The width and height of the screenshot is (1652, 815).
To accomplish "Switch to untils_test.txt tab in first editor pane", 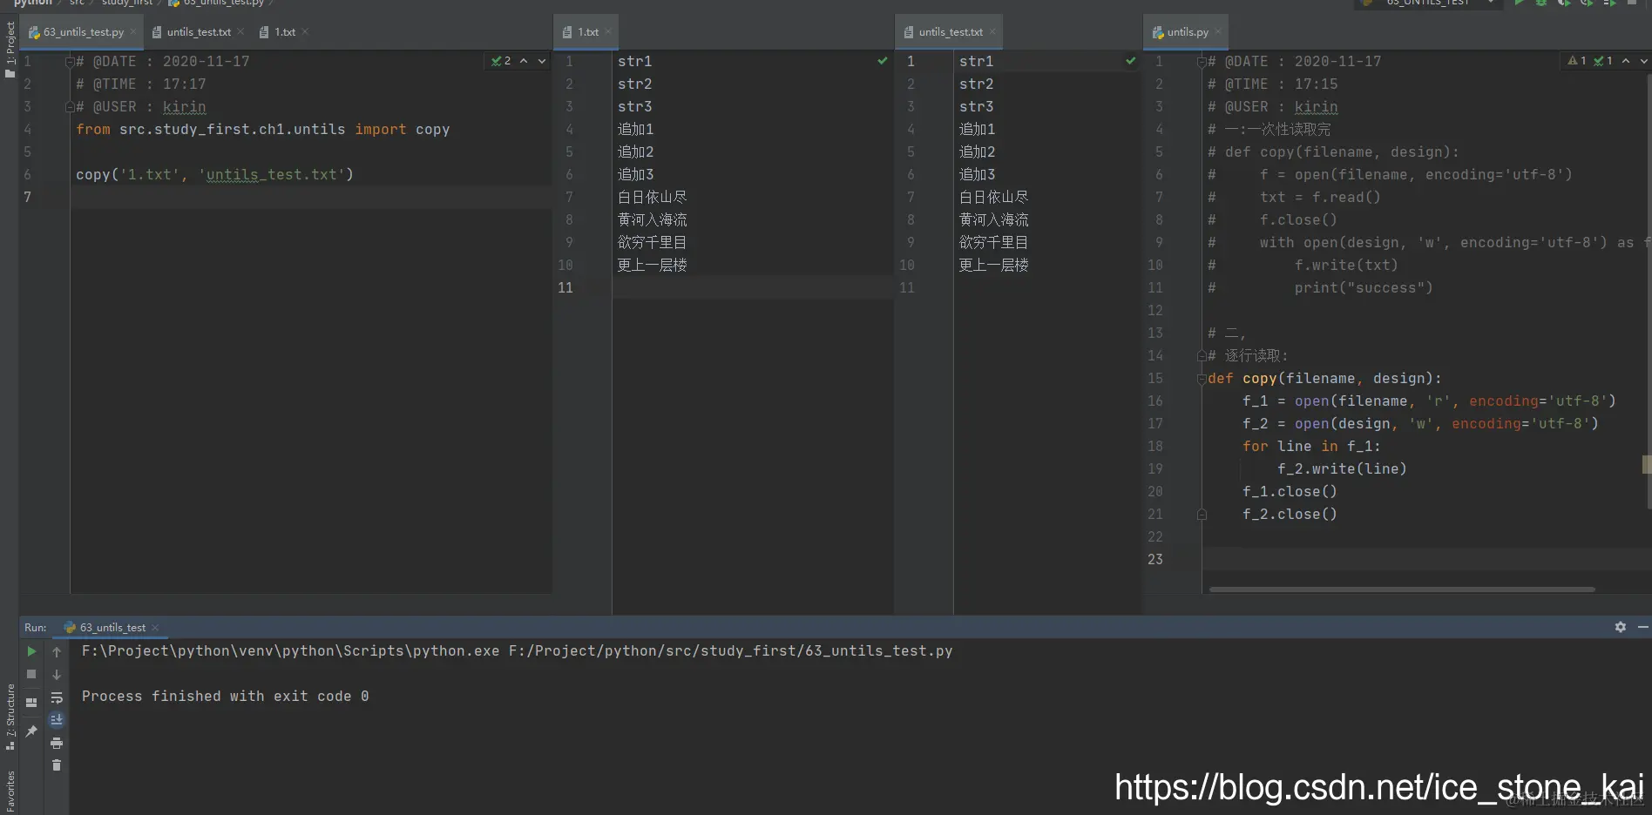I will (199, 32).
